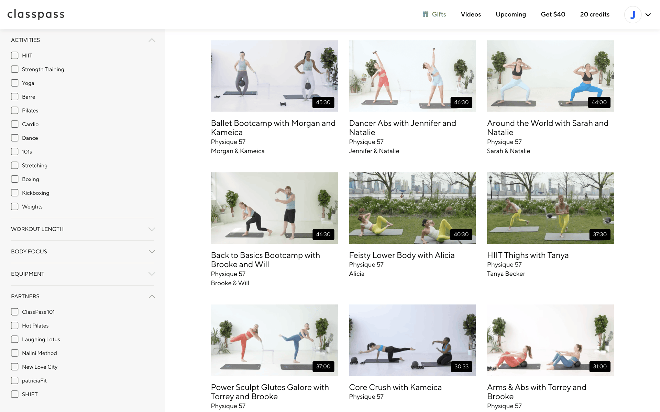This screenshot has width=660, height=412.
Task: Click Power Sculpt Glutes Galore title
Action: pyautogui.click(x=270, y=392)
